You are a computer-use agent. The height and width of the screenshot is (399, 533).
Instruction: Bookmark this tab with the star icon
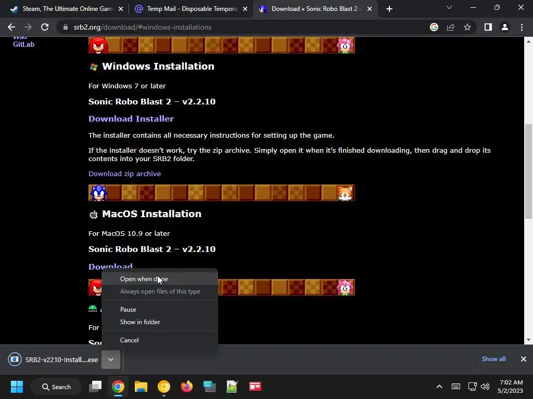coord(467,27)
